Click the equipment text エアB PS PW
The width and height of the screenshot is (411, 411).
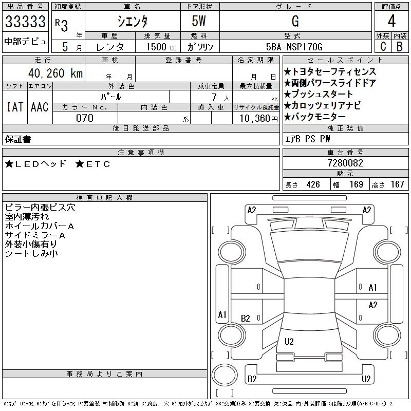(307, 139)
